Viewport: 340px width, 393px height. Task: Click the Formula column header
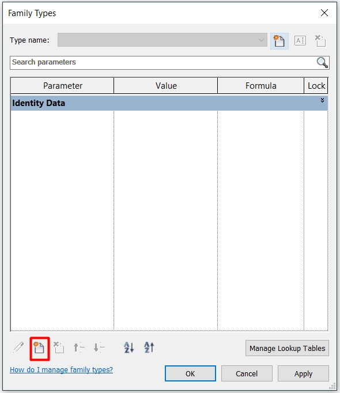[261, 86]
